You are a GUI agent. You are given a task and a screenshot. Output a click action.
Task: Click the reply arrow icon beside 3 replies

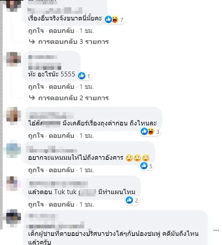coord(32,42)
